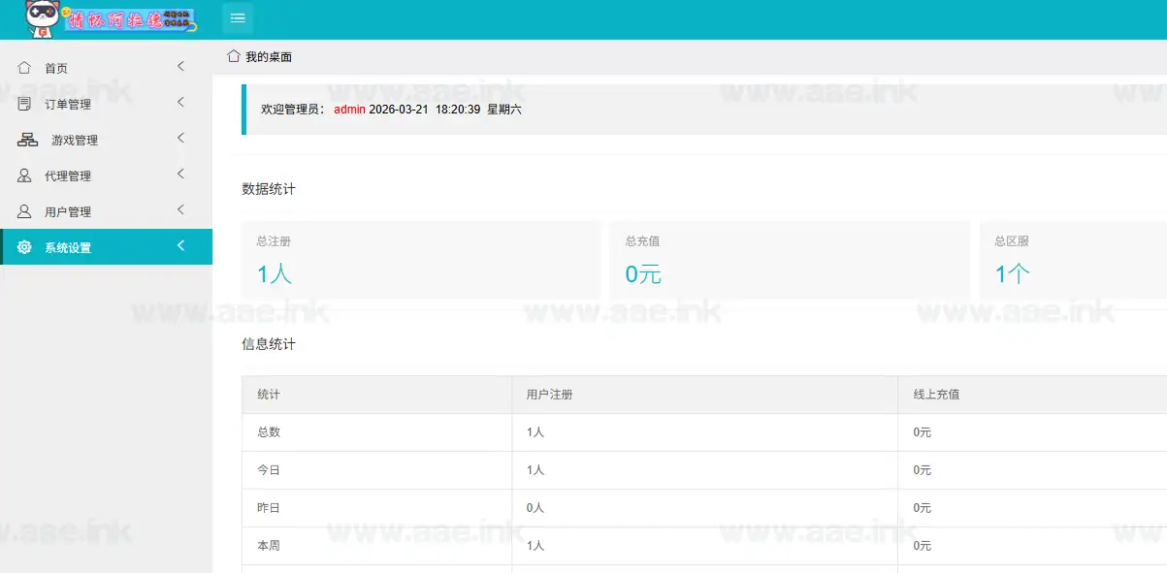This screenshot has width=1167, height=573.
Task: Click the red admin username link
Action: [348, 109]
